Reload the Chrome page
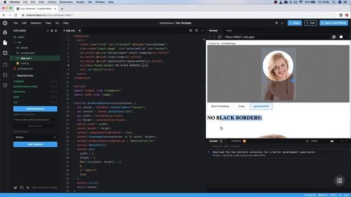 pos(16,15)
